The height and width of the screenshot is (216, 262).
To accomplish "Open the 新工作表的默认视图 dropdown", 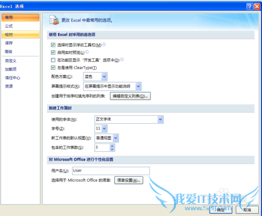I will click(x=106, y=138).
